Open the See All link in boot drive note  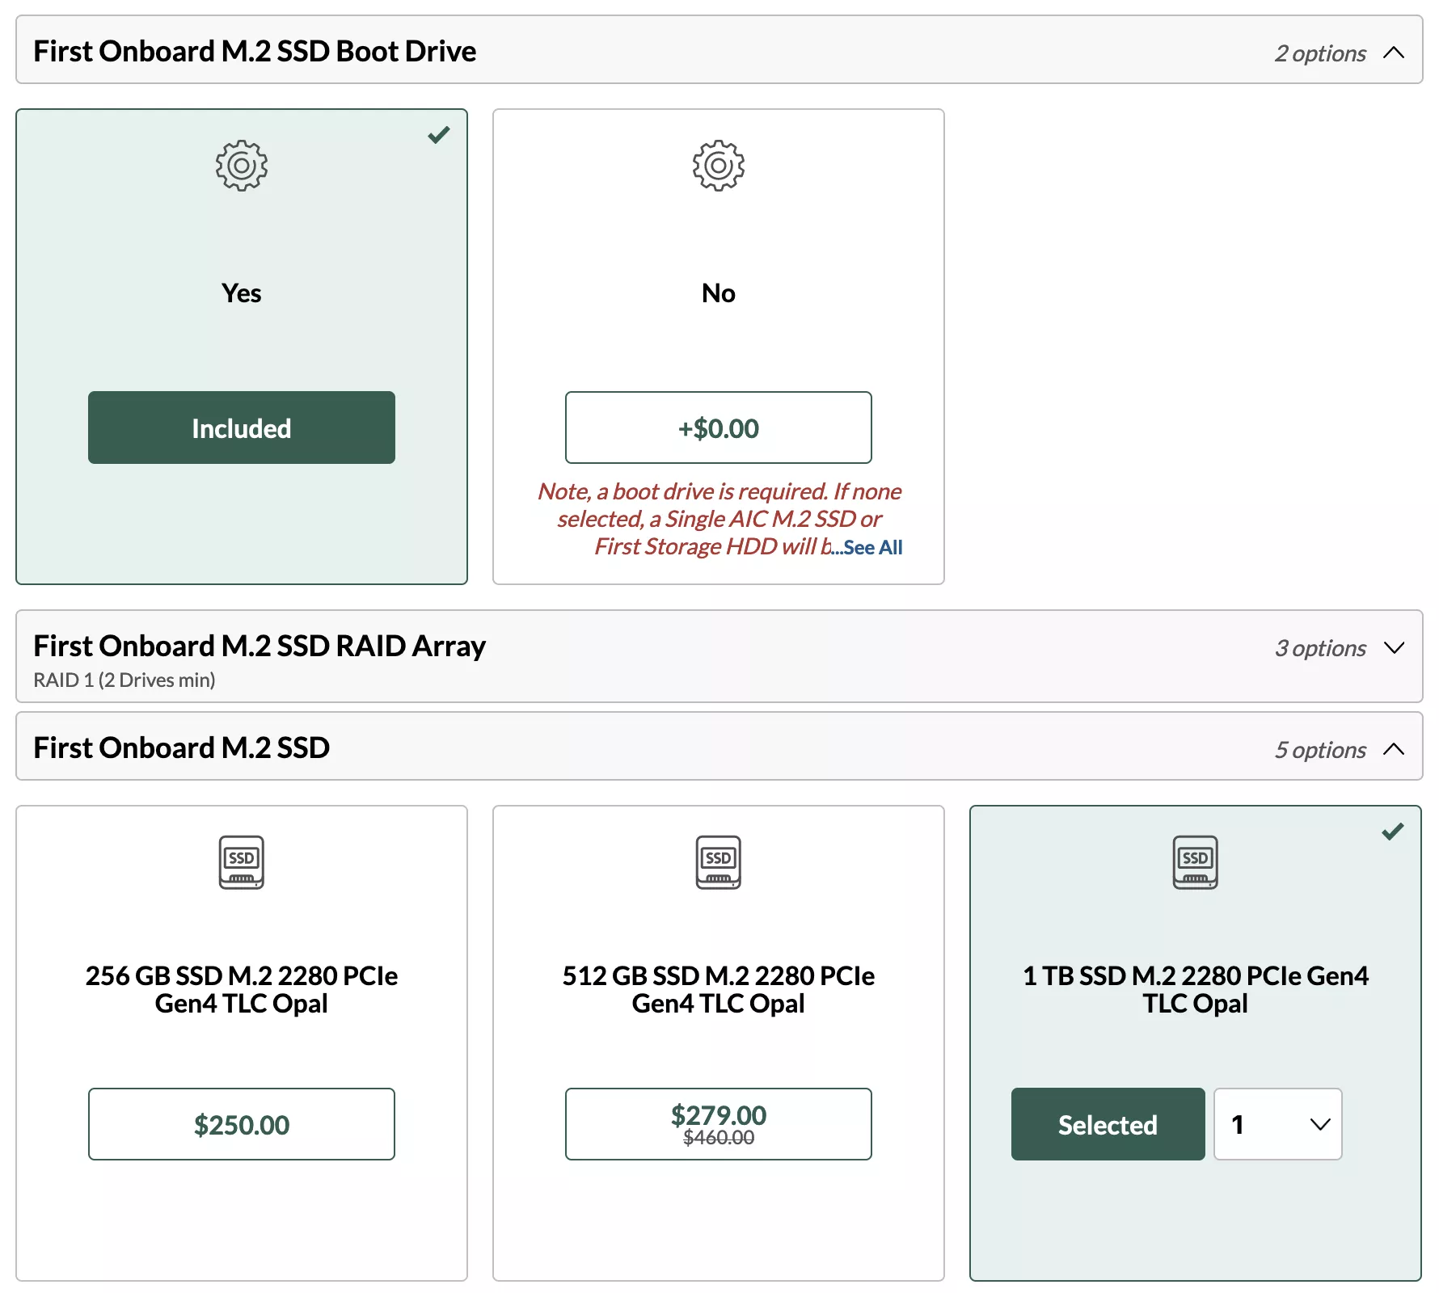(873, 548)
